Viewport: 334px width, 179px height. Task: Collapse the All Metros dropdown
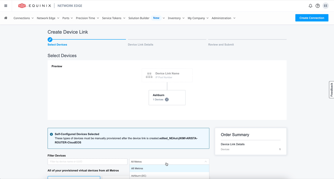(x=205, y=162)
